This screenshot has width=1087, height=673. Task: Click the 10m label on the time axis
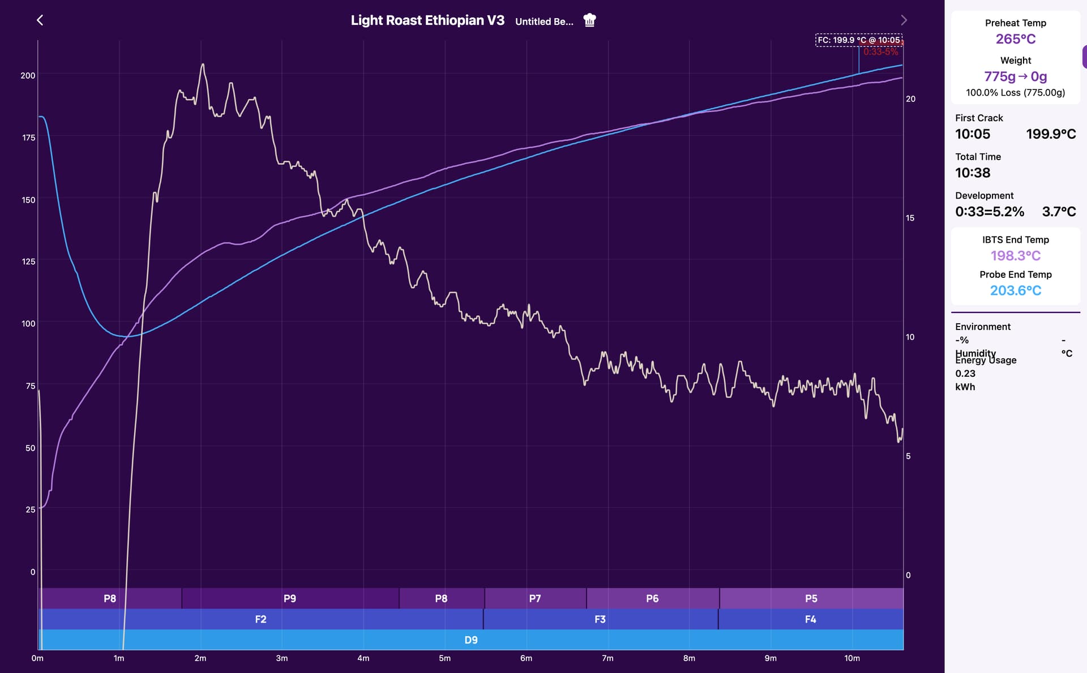pyautogui.click(x=852, y=658)
